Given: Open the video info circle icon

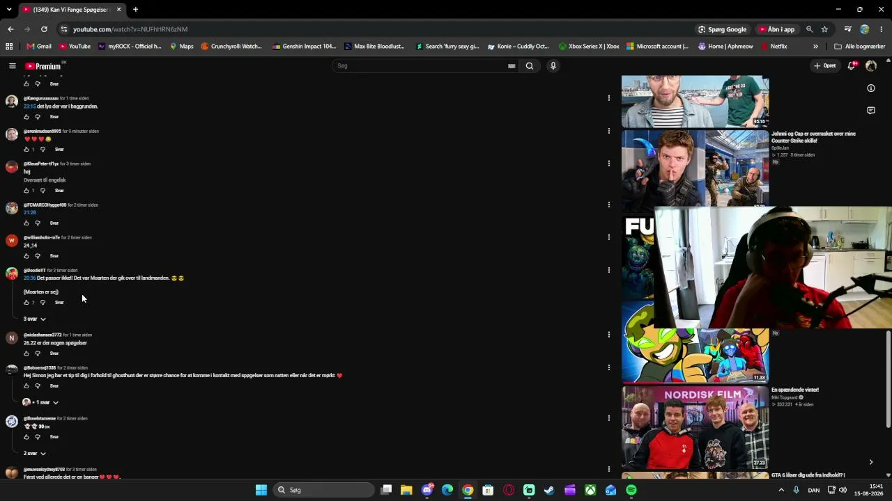Looking at the screenshot, I should [871, 88].
